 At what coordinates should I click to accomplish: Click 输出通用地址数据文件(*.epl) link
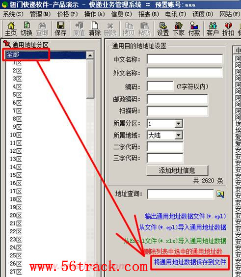pos(186,216)
